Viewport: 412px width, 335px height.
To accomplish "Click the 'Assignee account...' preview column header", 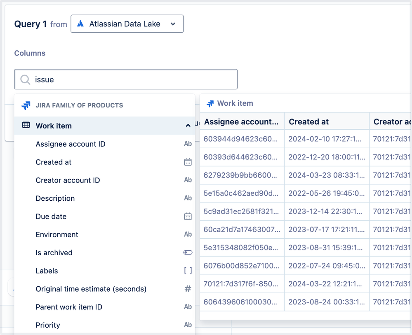I will (242, 121).
